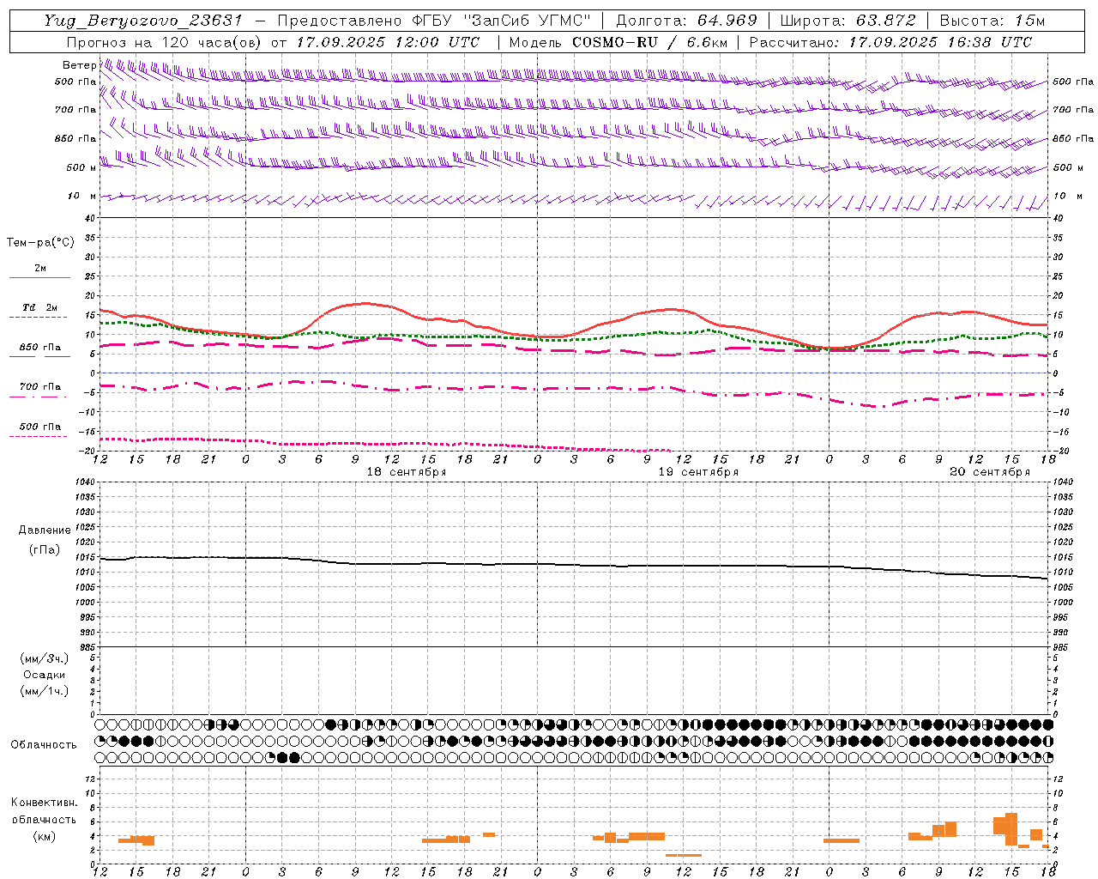The width and height of the screenshot is (1098, 879).
Task: Click the forecast start time 17.09.2025 12:00 UTC
Action: tap(388, 42)
